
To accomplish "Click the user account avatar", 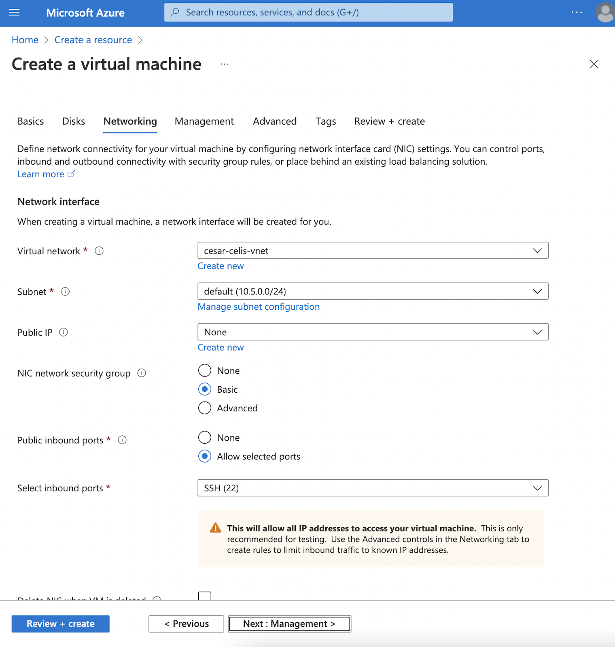I will tap(605, 13).
